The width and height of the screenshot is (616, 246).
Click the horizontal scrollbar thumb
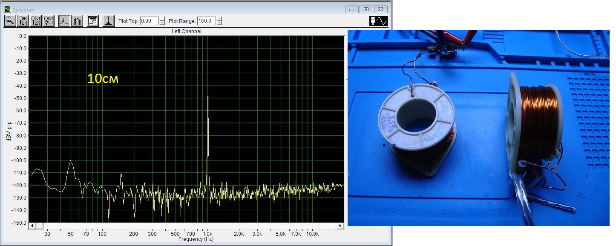tap(39, 226)
